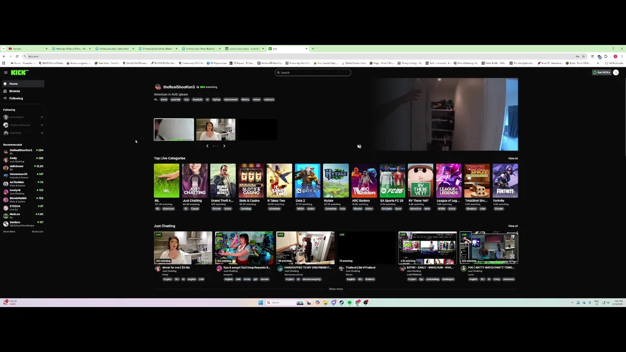
Task: Click the Get KICKs button
Action: (x=602, y=72)
